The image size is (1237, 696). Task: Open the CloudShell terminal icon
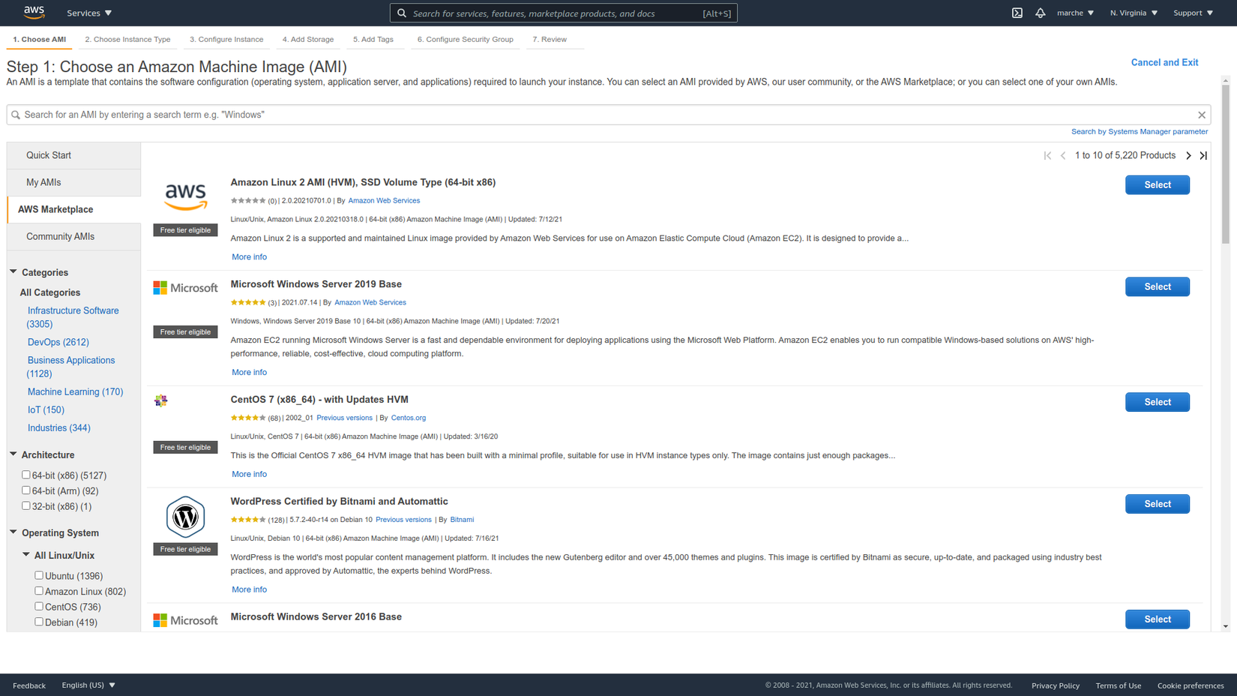tap(1017, 13)
